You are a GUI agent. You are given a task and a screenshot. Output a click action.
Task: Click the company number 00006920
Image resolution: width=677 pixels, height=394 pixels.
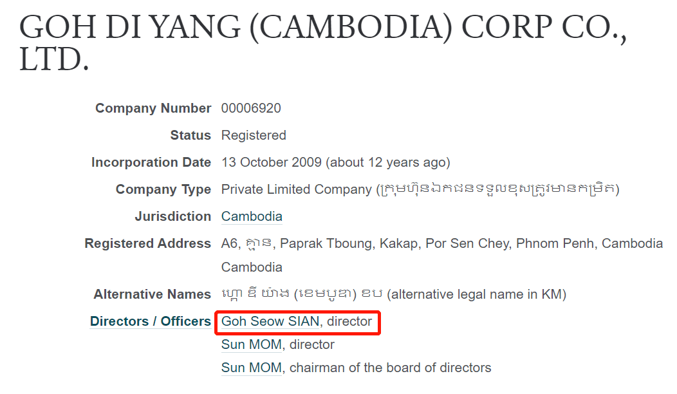click(251, 109)
